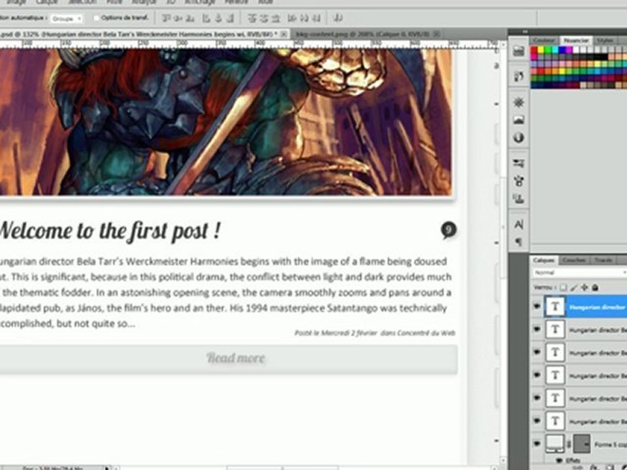Open the Navigator panel wheel icon
Viewport: 627px width, 470px height.
519,102
